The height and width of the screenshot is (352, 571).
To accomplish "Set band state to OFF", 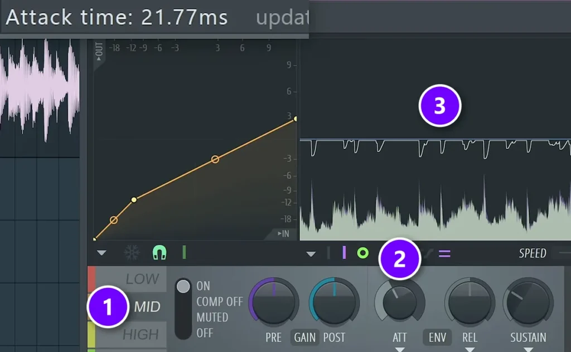I will tap(205, 333).
